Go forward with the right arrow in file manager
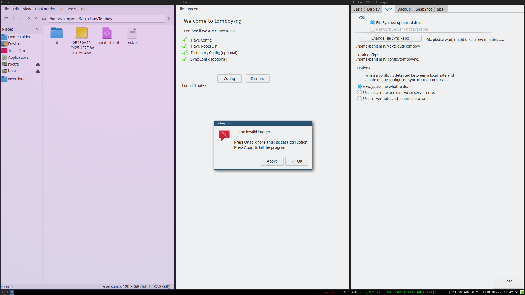 (28, 19)
